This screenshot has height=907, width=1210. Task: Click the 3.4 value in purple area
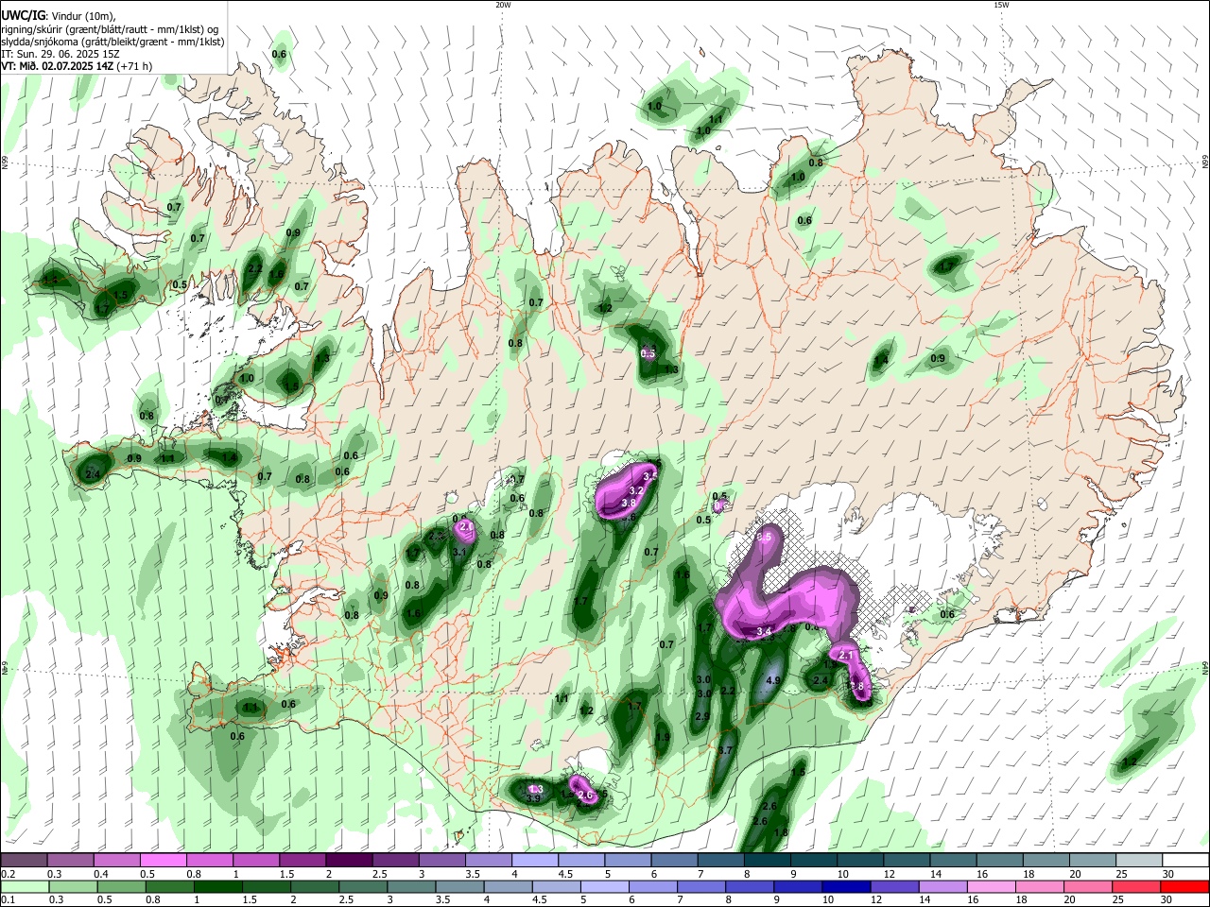(x=765, y=631)
